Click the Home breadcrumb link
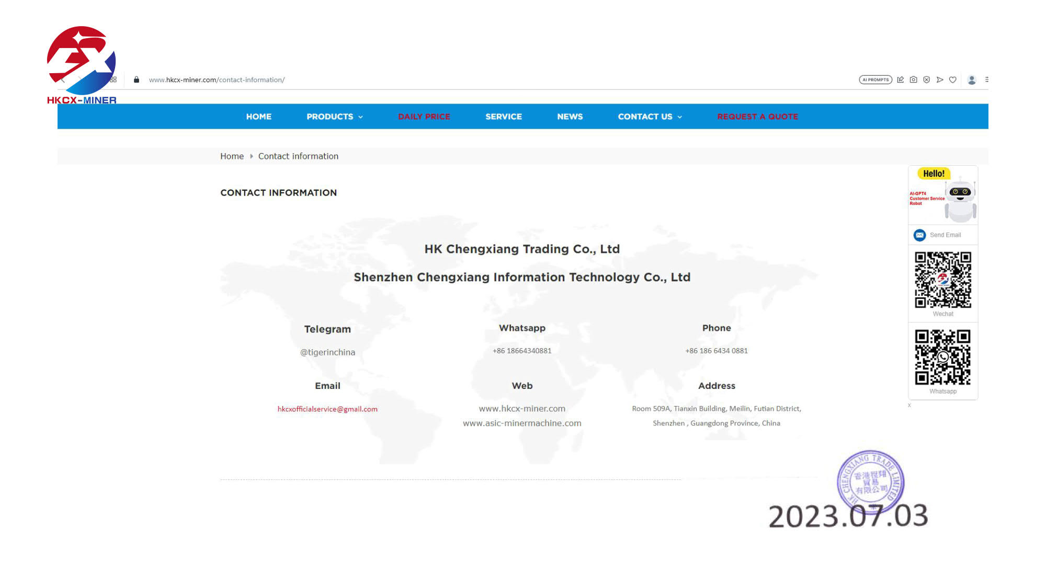1046x588 pixels. pyautogui.click(x=232, y=156)
